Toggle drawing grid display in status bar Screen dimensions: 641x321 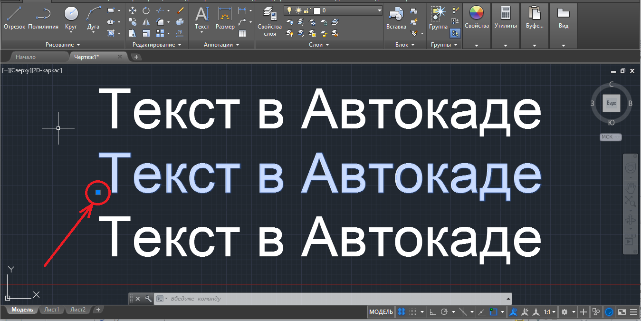[x=402, y=312]
